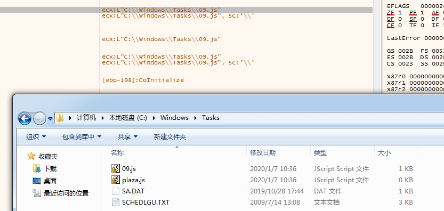Click the [ebp-198]:CoInitialize comment in debugger
The height and width of the screenshot is (211, 444).
[143, 80]
